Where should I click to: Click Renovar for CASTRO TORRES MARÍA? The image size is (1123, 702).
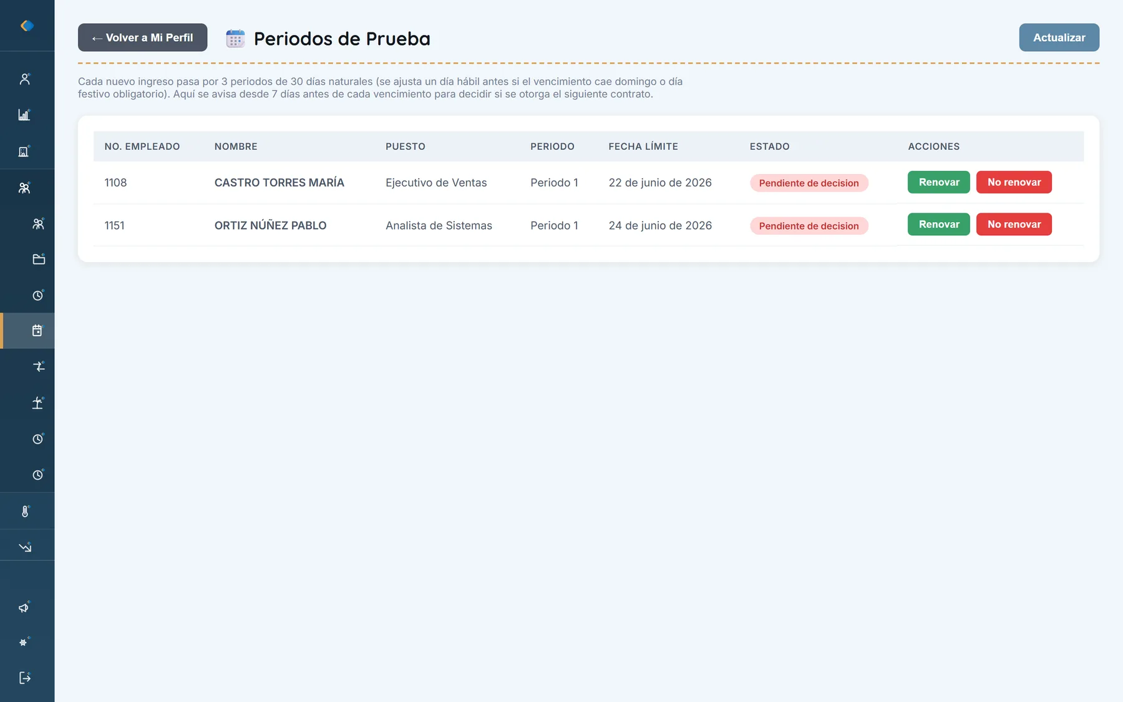(938, 182)
